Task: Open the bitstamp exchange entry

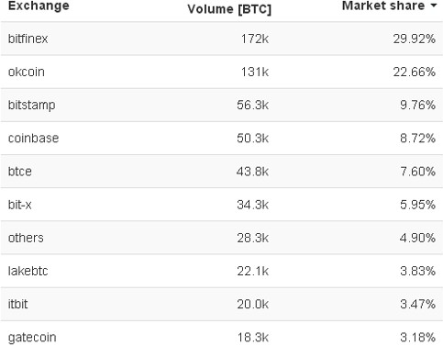Action: [x=31, y=105]
